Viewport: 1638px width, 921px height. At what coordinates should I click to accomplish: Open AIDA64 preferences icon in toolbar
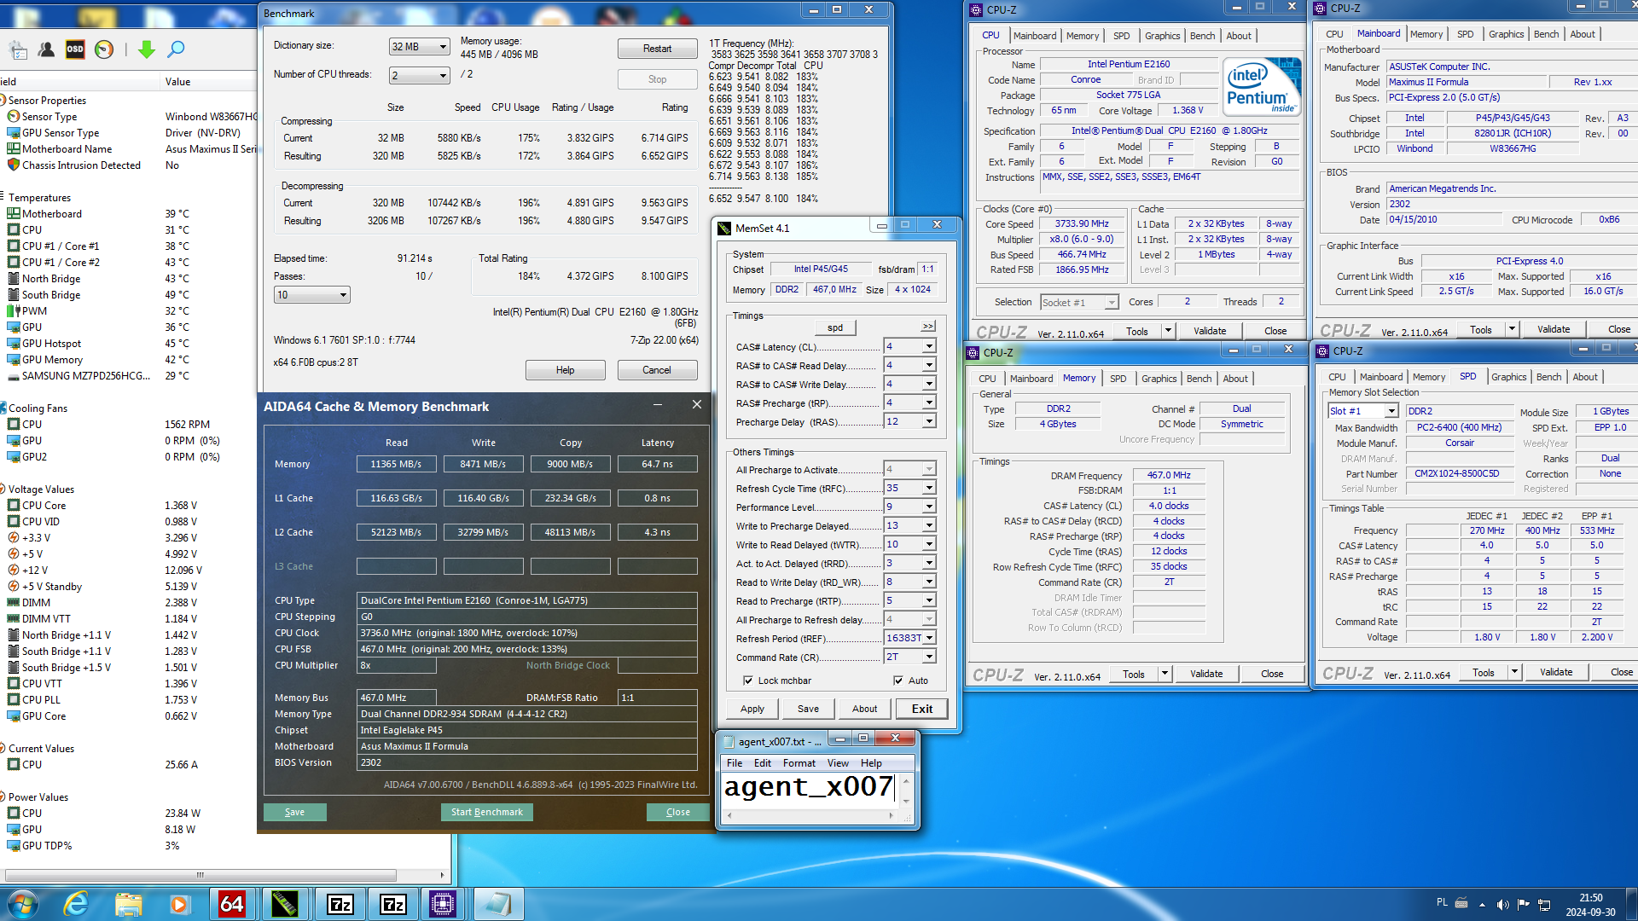[x=17, y=49]
